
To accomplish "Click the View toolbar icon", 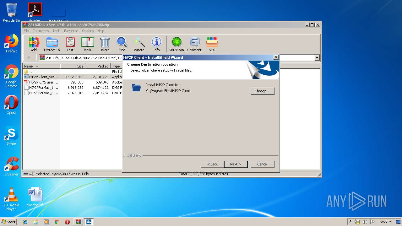I will (87, 44).
